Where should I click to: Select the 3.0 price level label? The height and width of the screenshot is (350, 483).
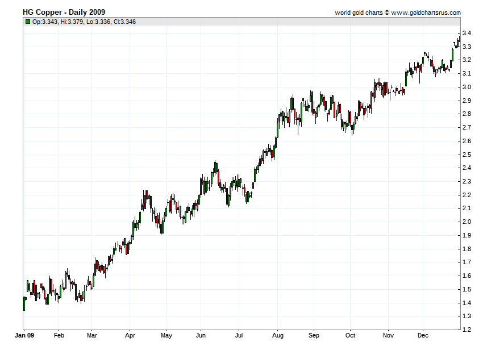pyautogui.click(x=467, y=87)
